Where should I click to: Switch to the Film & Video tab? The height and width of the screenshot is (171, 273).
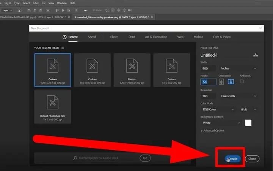point(222,37)
